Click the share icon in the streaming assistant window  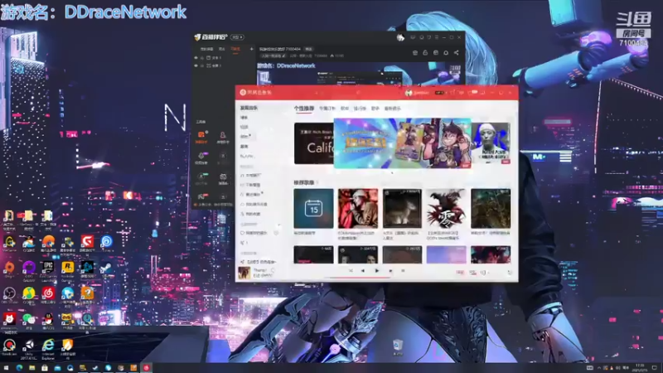457,52
